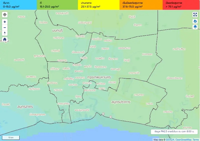Viewport: 200px width, 141px height.
Task: Click the บางบ่อ label
Action: coord(149,104)
